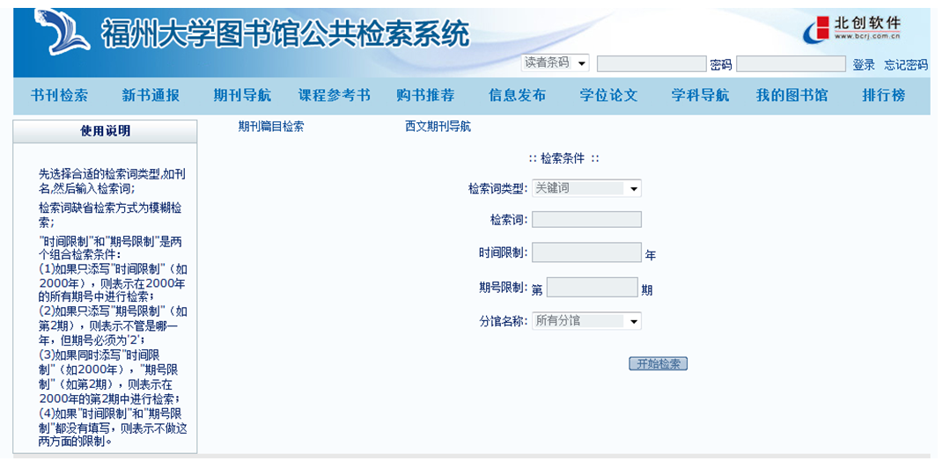Open the 信息发布 menu item
943x468 pixels.
tap(517, 96)
